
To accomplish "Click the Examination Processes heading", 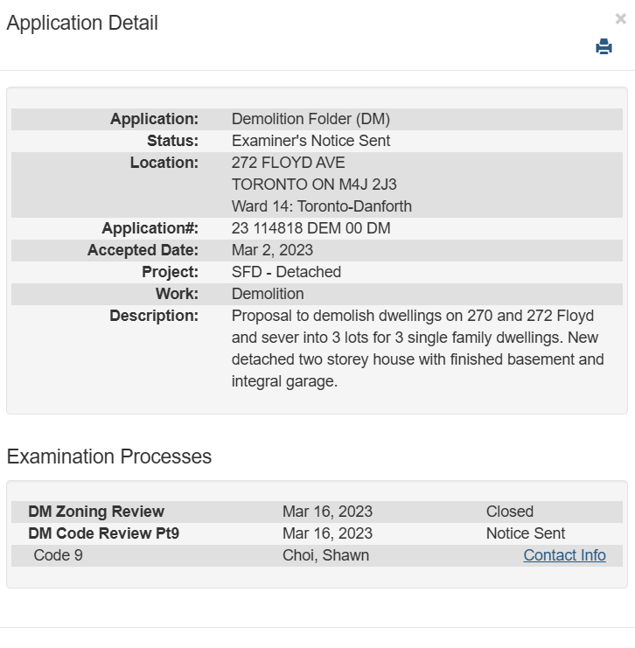I will pyautogui.click(x=109, y=456).
